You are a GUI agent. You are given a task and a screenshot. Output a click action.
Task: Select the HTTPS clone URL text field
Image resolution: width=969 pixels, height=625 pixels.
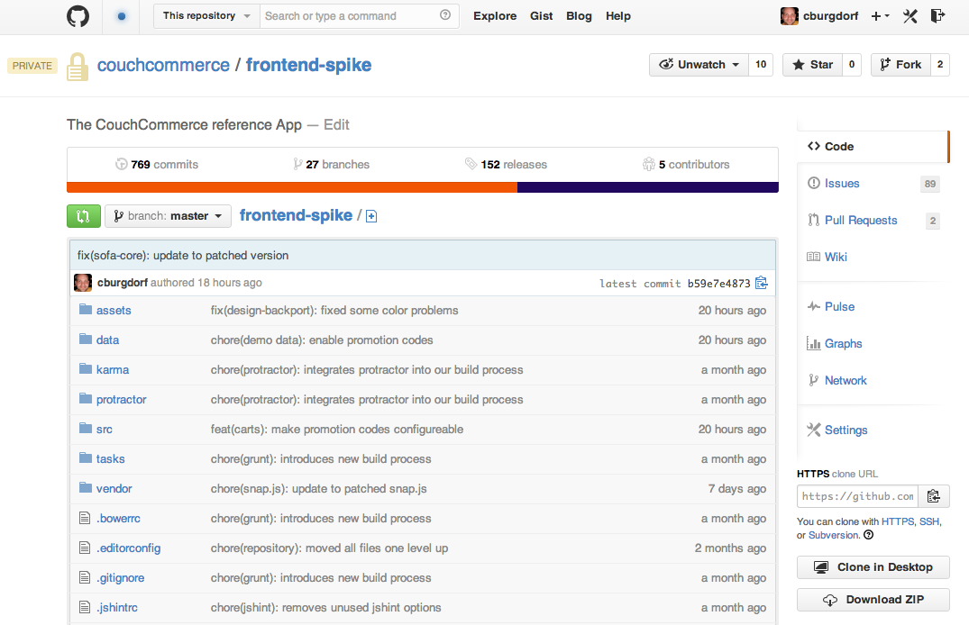pyautogui.click(x=858, y=496)
